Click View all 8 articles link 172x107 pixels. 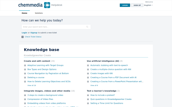94,85
